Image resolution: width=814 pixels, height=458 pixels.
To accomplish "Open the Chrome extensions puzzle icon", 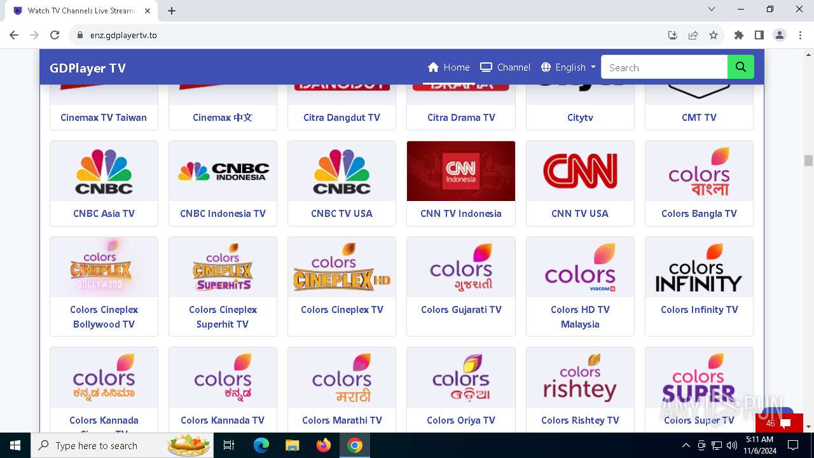I will click(739, 35).
